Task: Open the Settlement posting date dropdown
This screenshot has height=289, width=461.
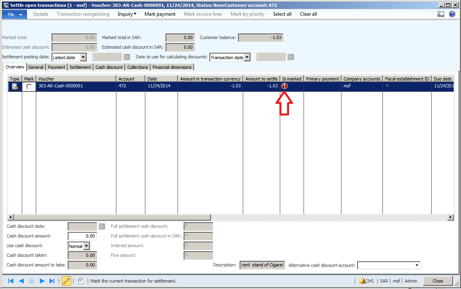Action: (x=83, y=57)
